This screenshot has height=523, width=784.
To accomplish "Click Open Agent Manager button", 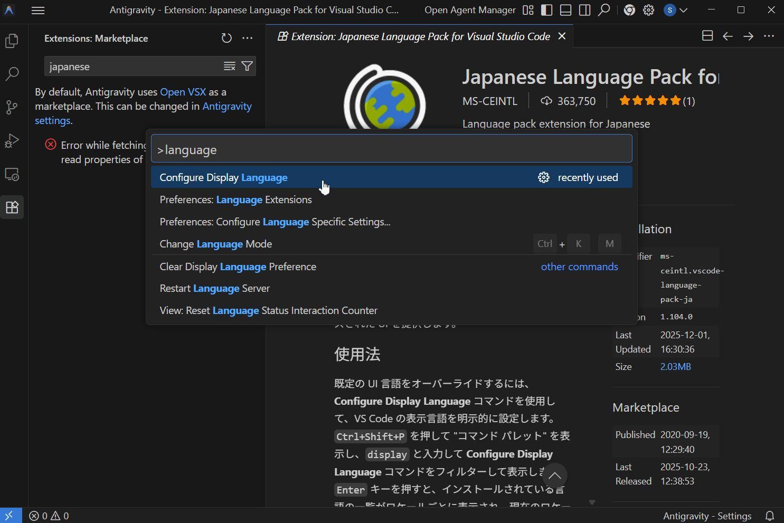I will (470, 10).
